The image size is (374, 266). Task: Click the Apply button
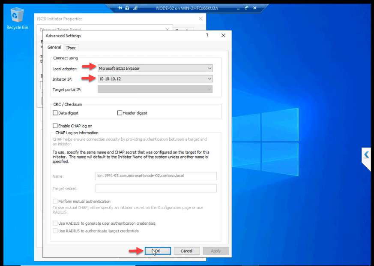click(x=216, y=251)
